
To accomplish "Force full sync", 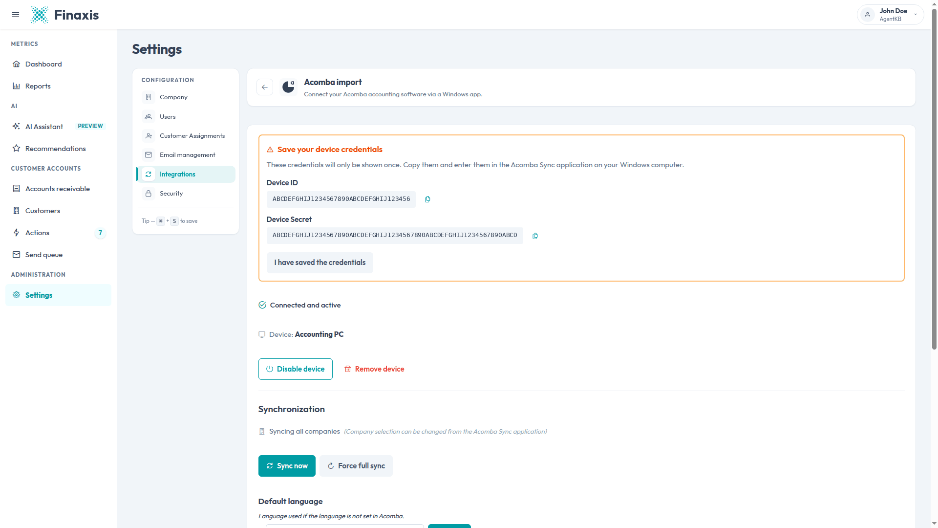I will pos(356,466).
